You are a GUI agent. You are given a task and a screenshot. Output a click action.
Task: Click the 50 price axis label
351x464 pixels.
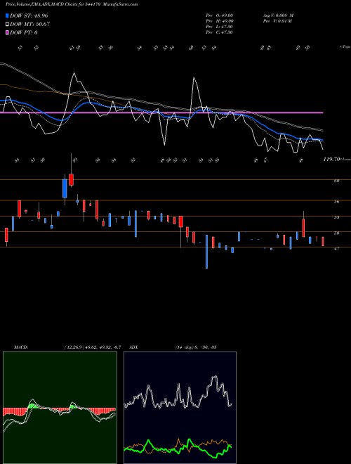point(336,233)
